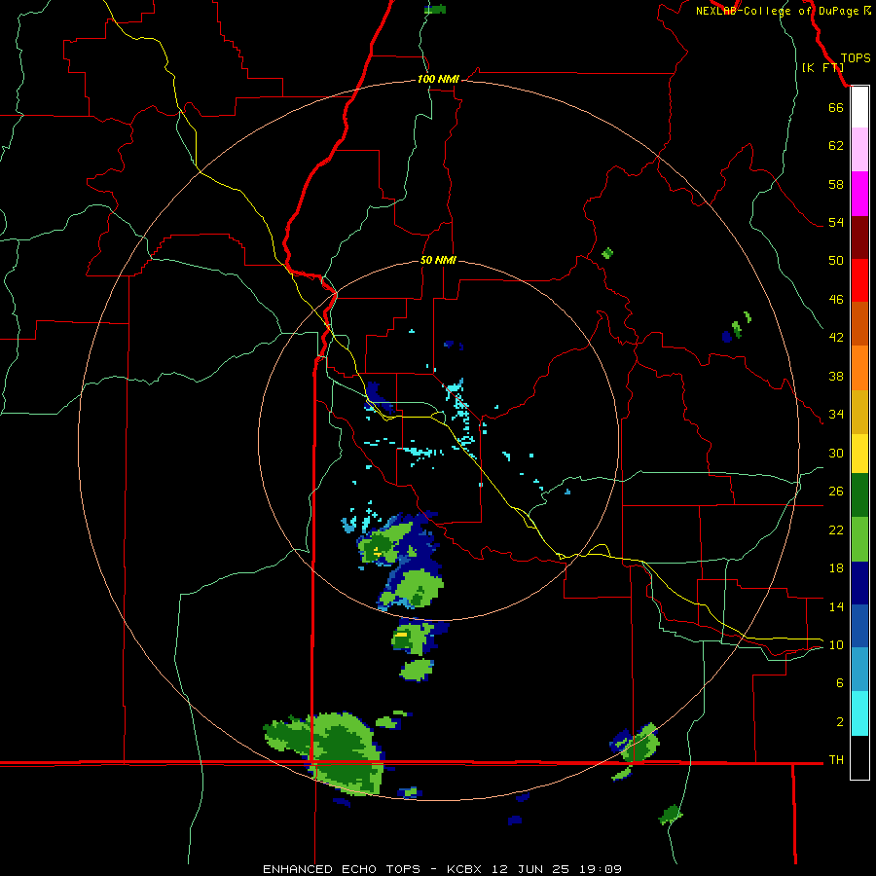Screen dimensions: 876x876
Task: Select the dark red 54 K FT swatch
Action: (859, 237)
